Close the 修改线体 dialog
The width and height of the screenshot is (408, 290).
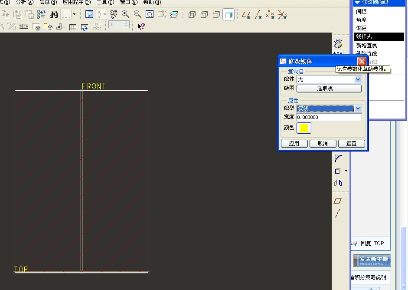coord(362,62)
